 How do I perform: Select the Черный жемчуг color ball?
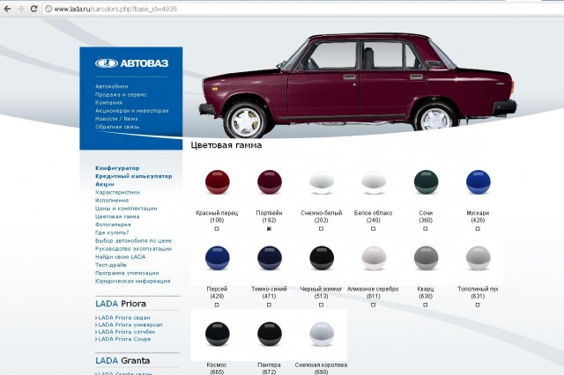point(322,258)
